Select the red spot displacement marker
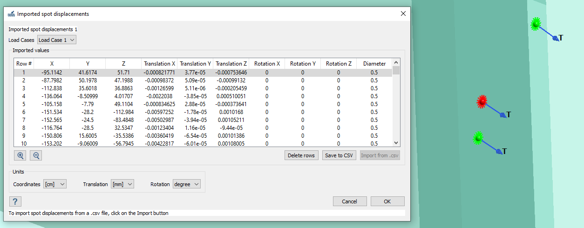 [482, 101]
